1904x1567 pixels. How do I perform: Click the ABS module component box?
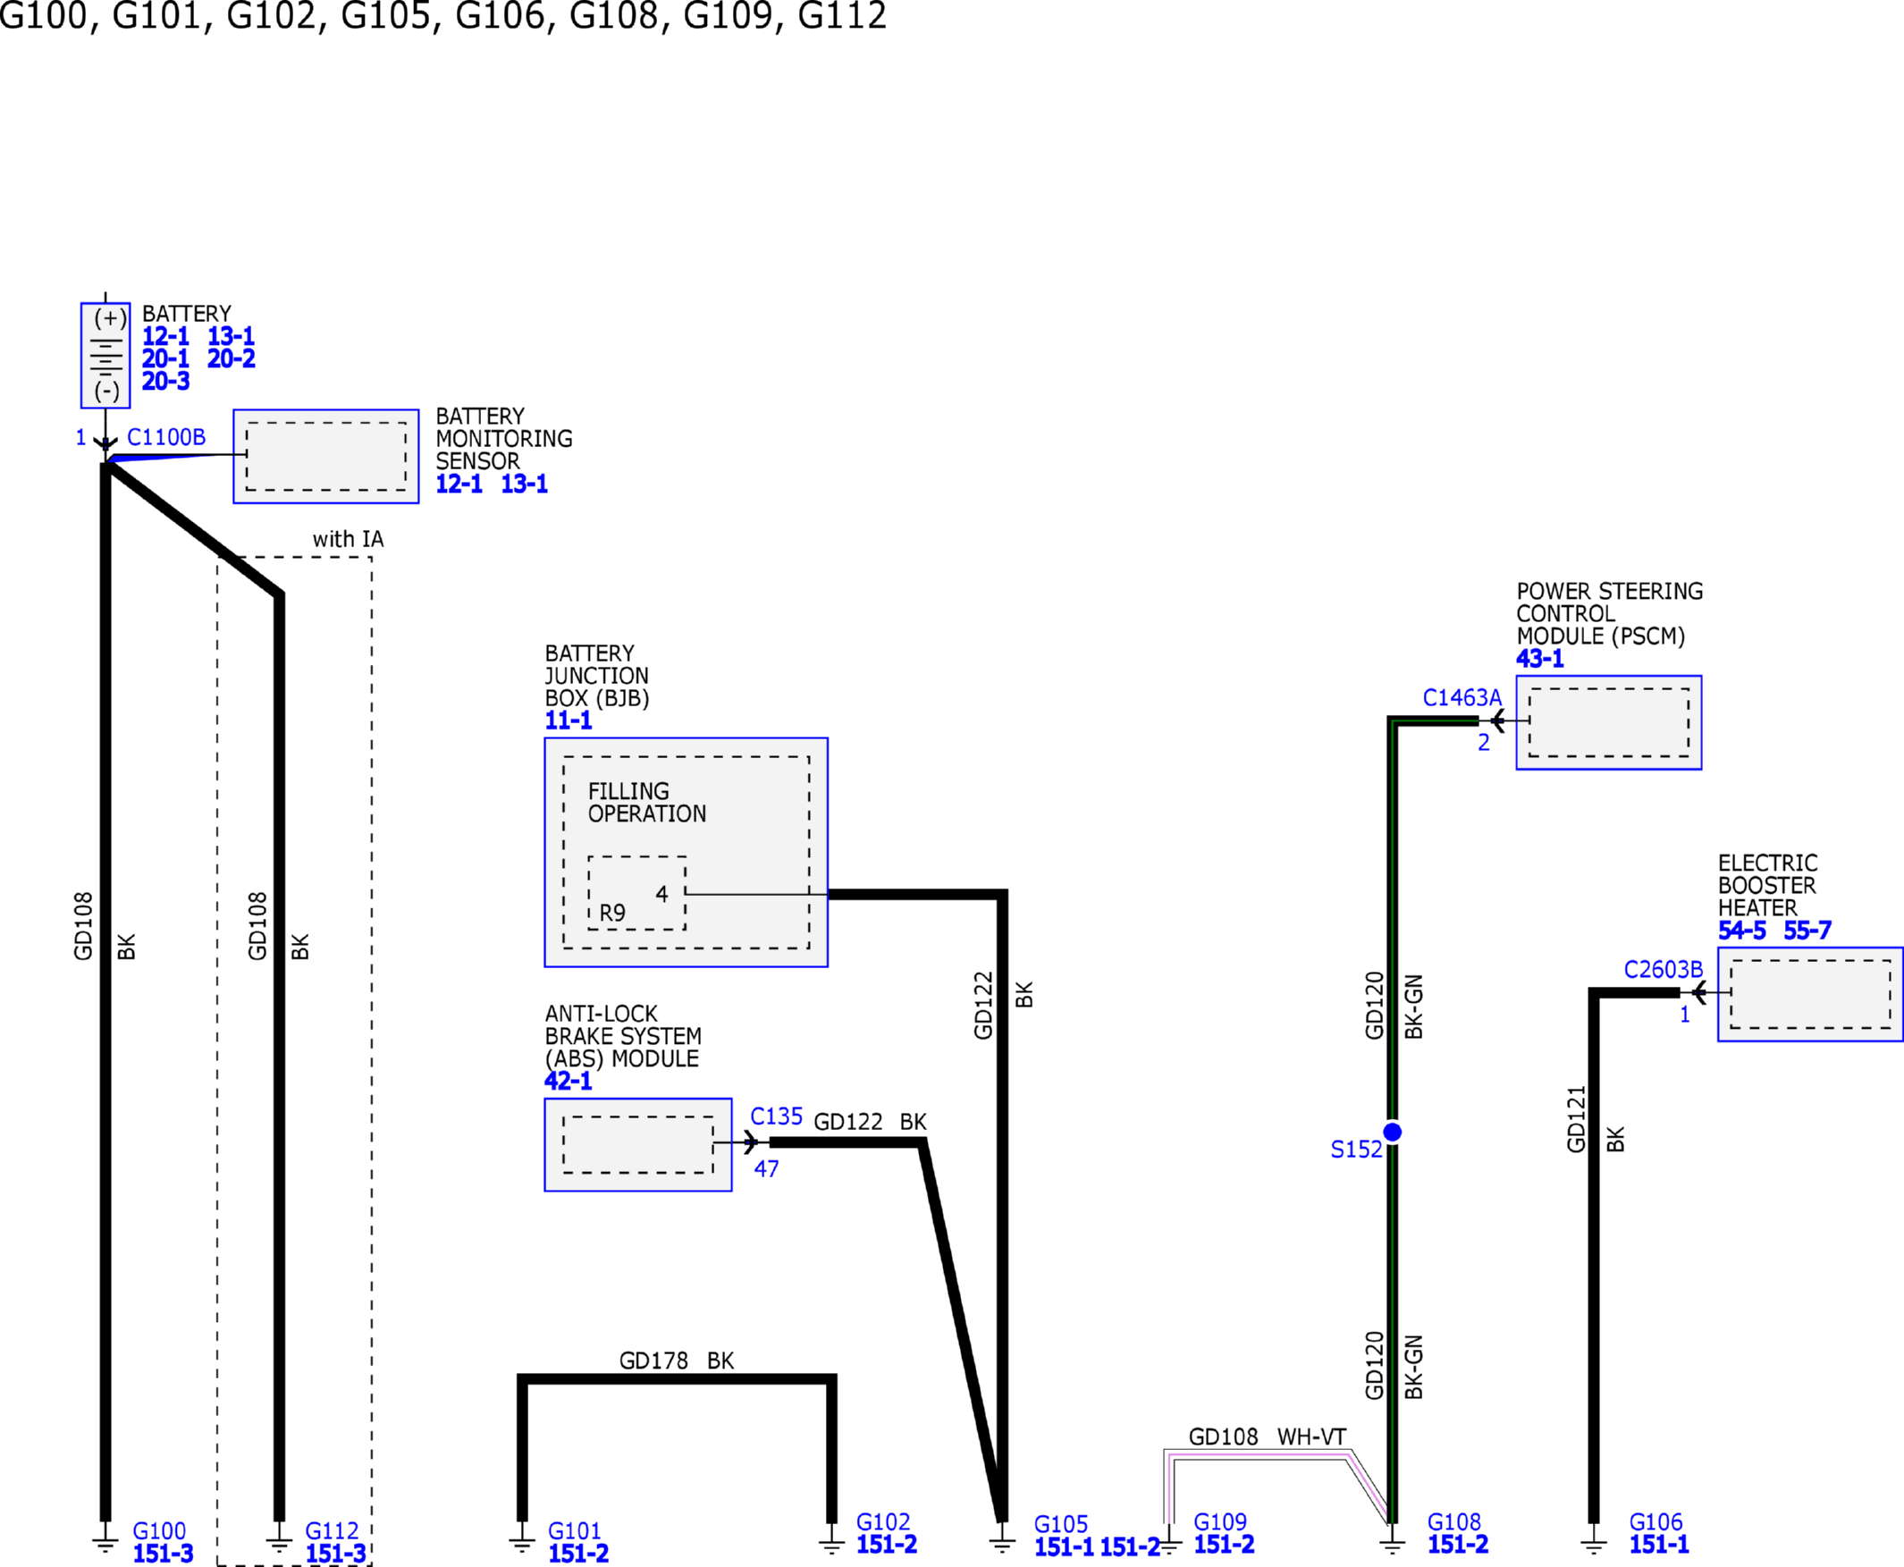[x=638, y=1145]
